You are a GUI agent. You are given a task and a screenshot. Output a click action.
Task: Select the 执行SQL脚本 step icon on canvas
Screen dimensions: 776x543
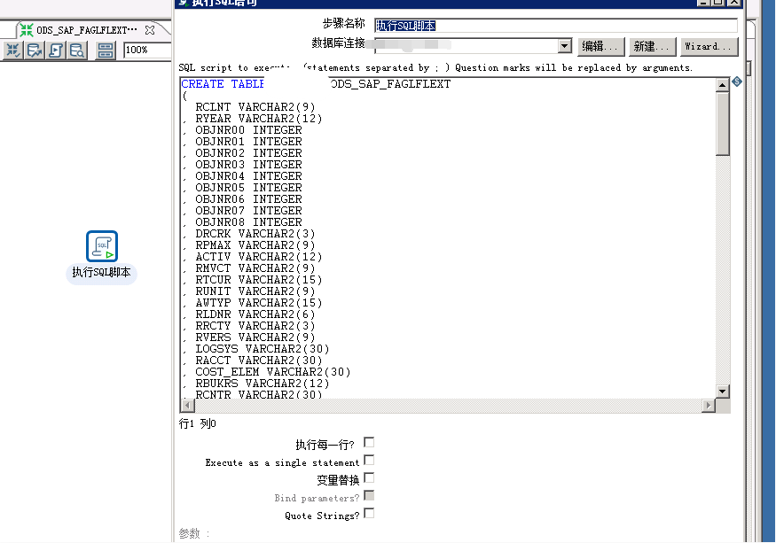101,245
